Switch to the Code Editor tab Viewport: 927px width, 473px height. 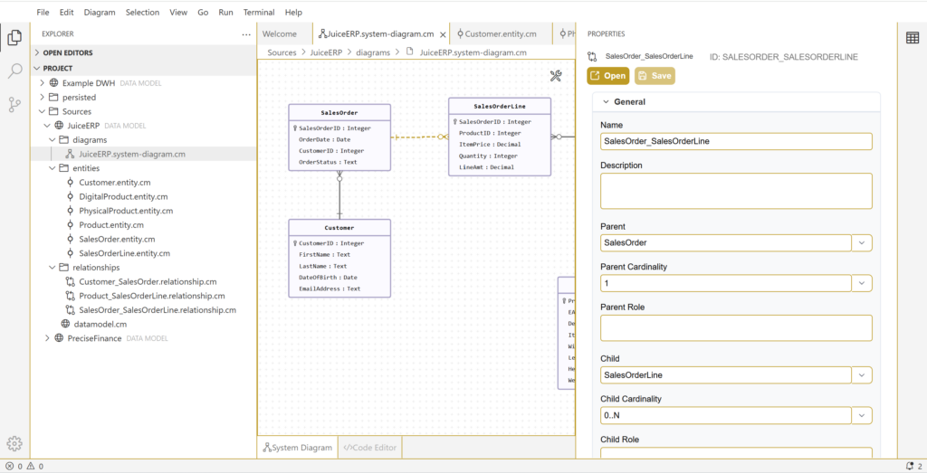(x=368, y=448)
